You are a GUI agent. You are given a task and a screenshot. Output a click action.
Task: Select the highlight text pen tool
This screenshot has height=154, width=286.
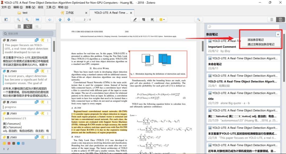135,20
